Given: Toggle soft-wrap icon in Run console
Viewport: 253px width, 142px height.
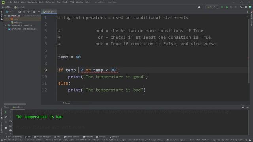Looking at the screenshot, I should click(x=11, y=121).
